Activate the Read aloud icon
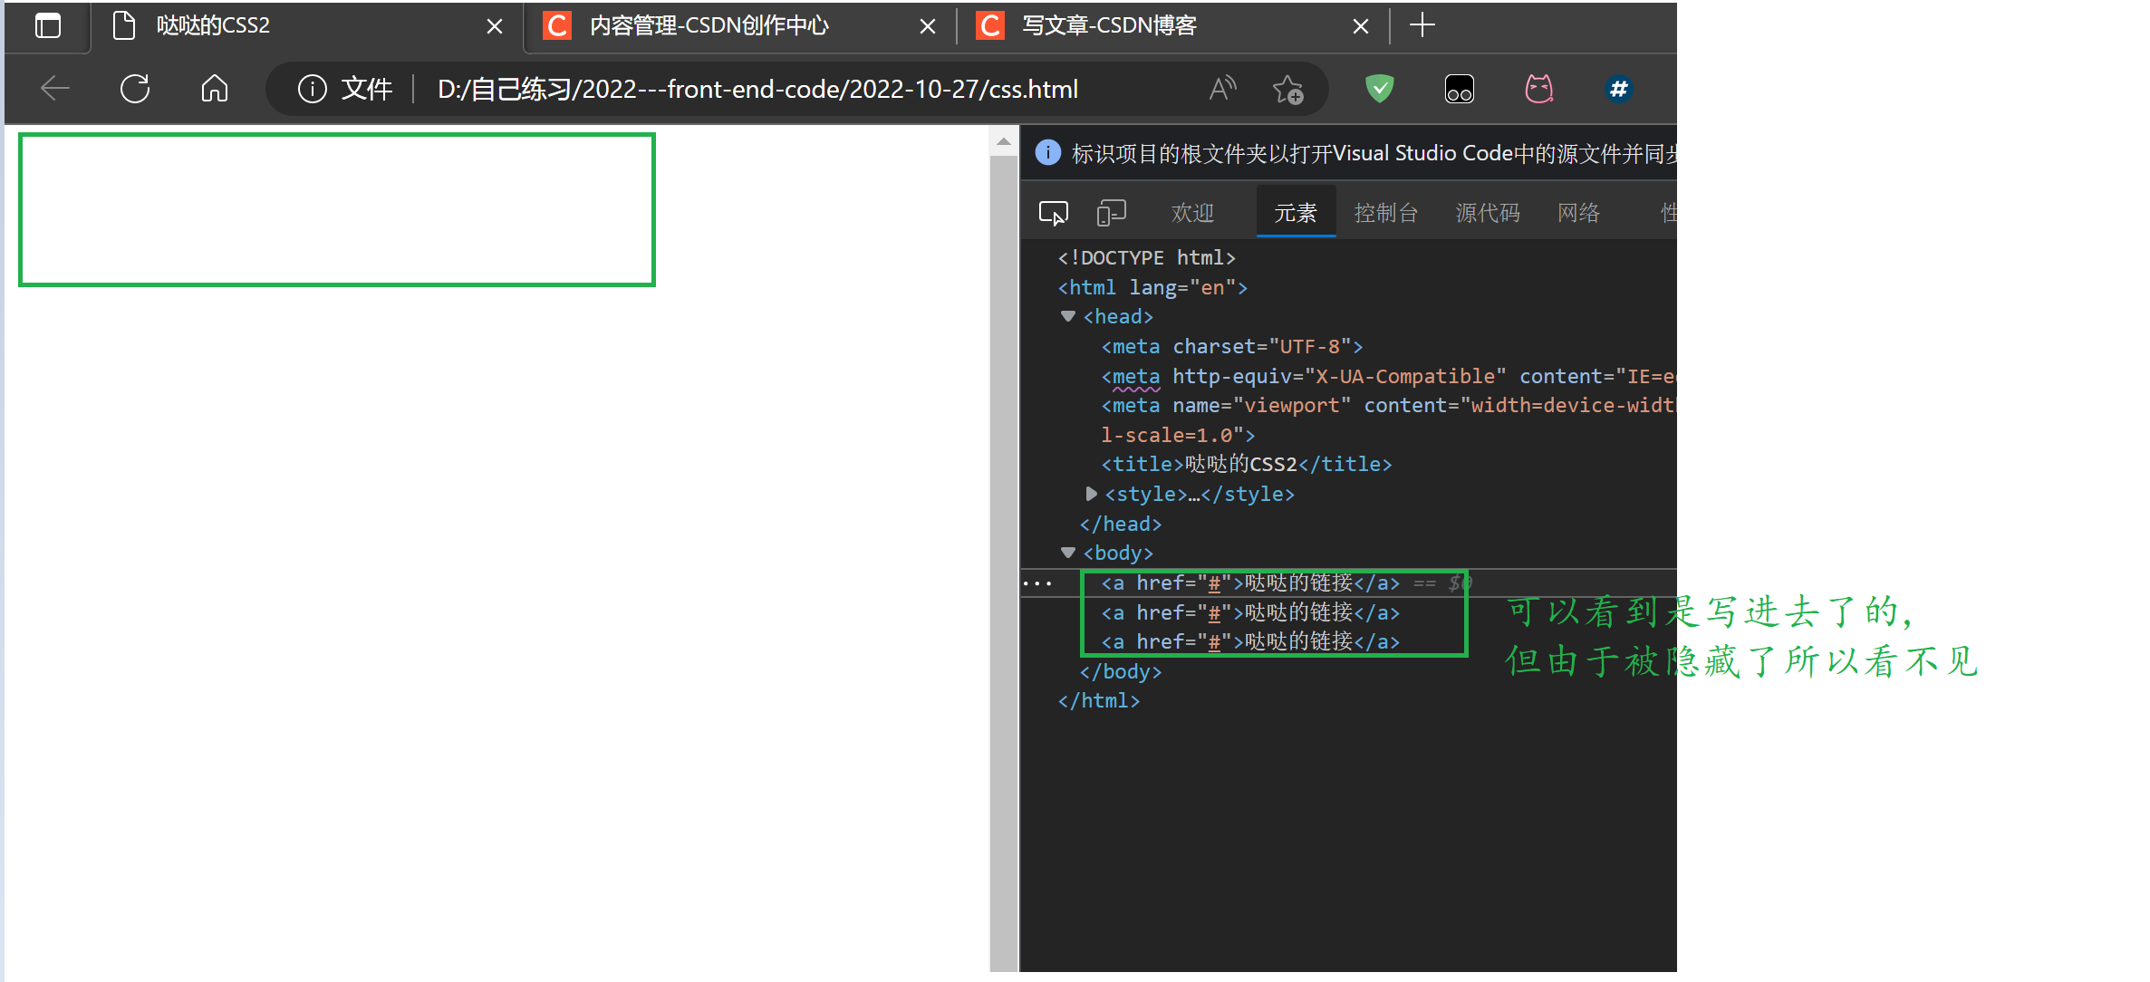2150x982 pixels. coord(1222,89)
